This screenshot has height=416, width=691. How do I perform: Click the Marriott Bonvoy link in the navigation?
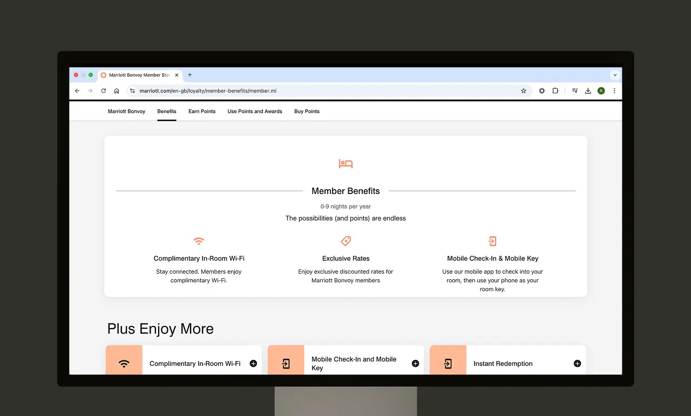pyautogui.click(x=126, y=111)
